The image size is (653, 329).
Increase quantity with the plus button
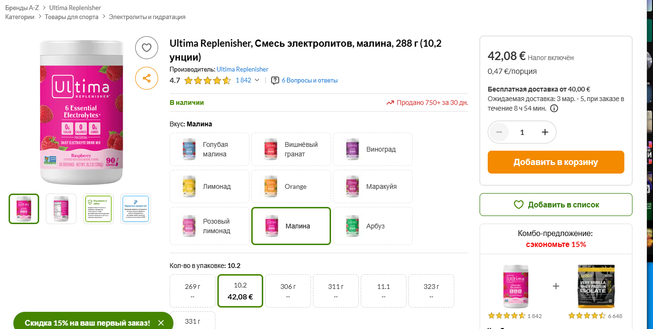pyautogui.click(x=545, y=132)
